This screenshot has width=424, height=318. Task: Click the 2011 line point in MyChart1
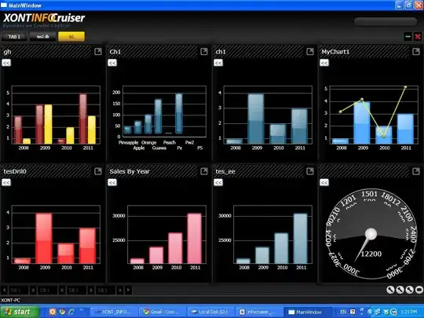(x=405, y=87)
